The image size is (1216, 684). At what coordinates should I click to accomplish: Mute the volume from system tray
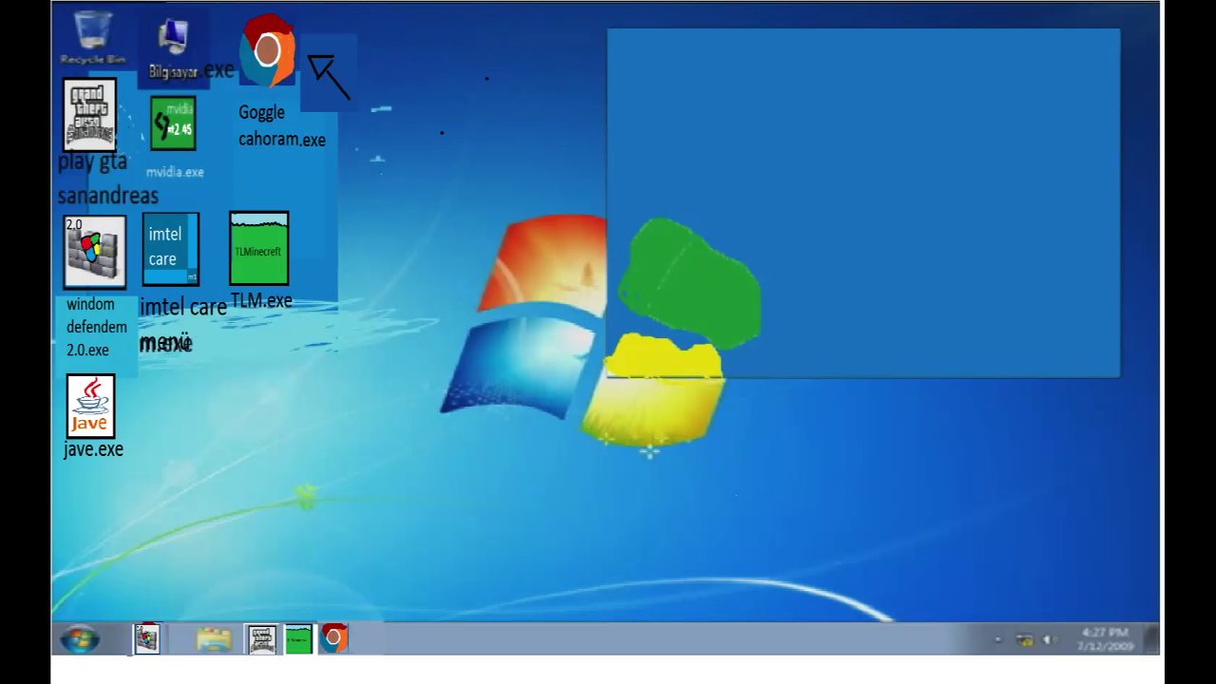tap(1048, 638)
